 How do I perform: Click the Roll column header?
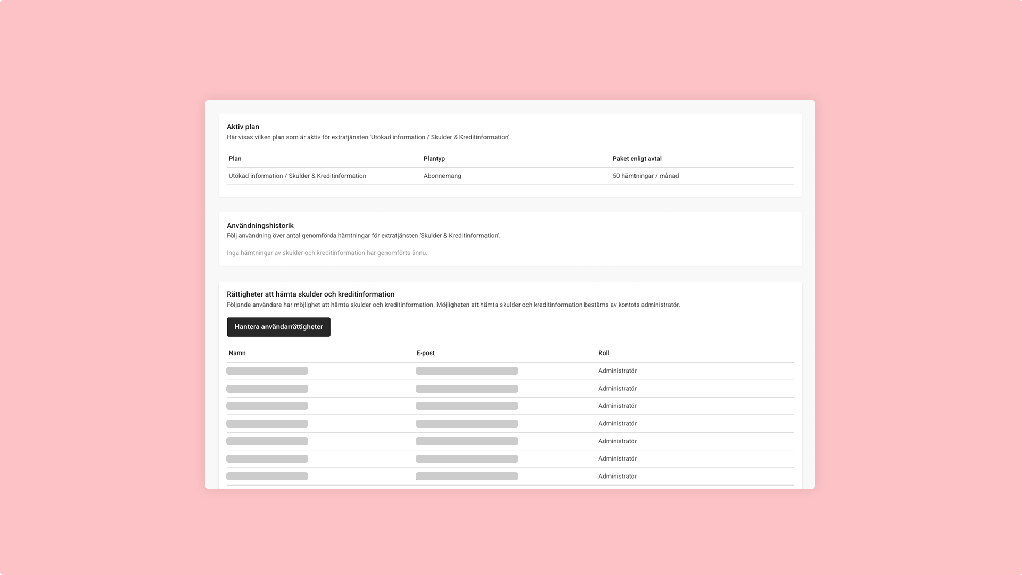(x=603, y=353)
